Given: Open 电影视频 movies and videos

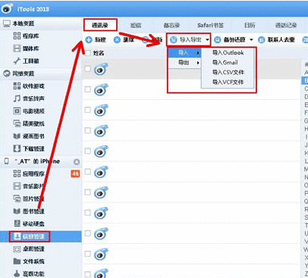Looking at the screenshot, I should tap(29, 111).
